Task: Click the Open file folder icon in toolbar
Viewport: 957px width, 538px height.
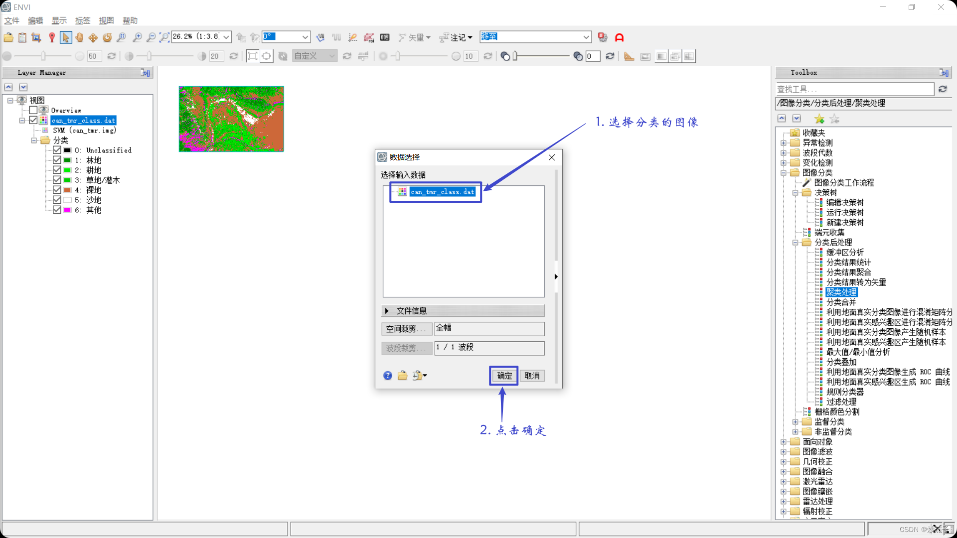Action: coord(8,37)
